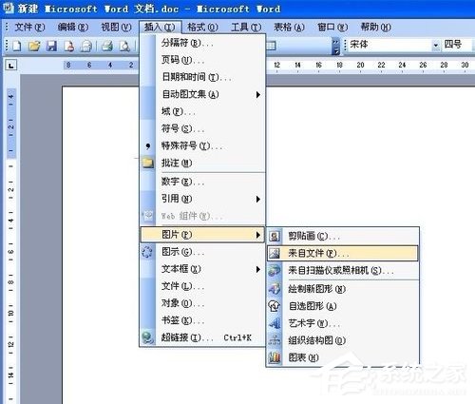Expand the 引用(N) submenu
This screenshot has width=475, height=404.
click(202, 199)
